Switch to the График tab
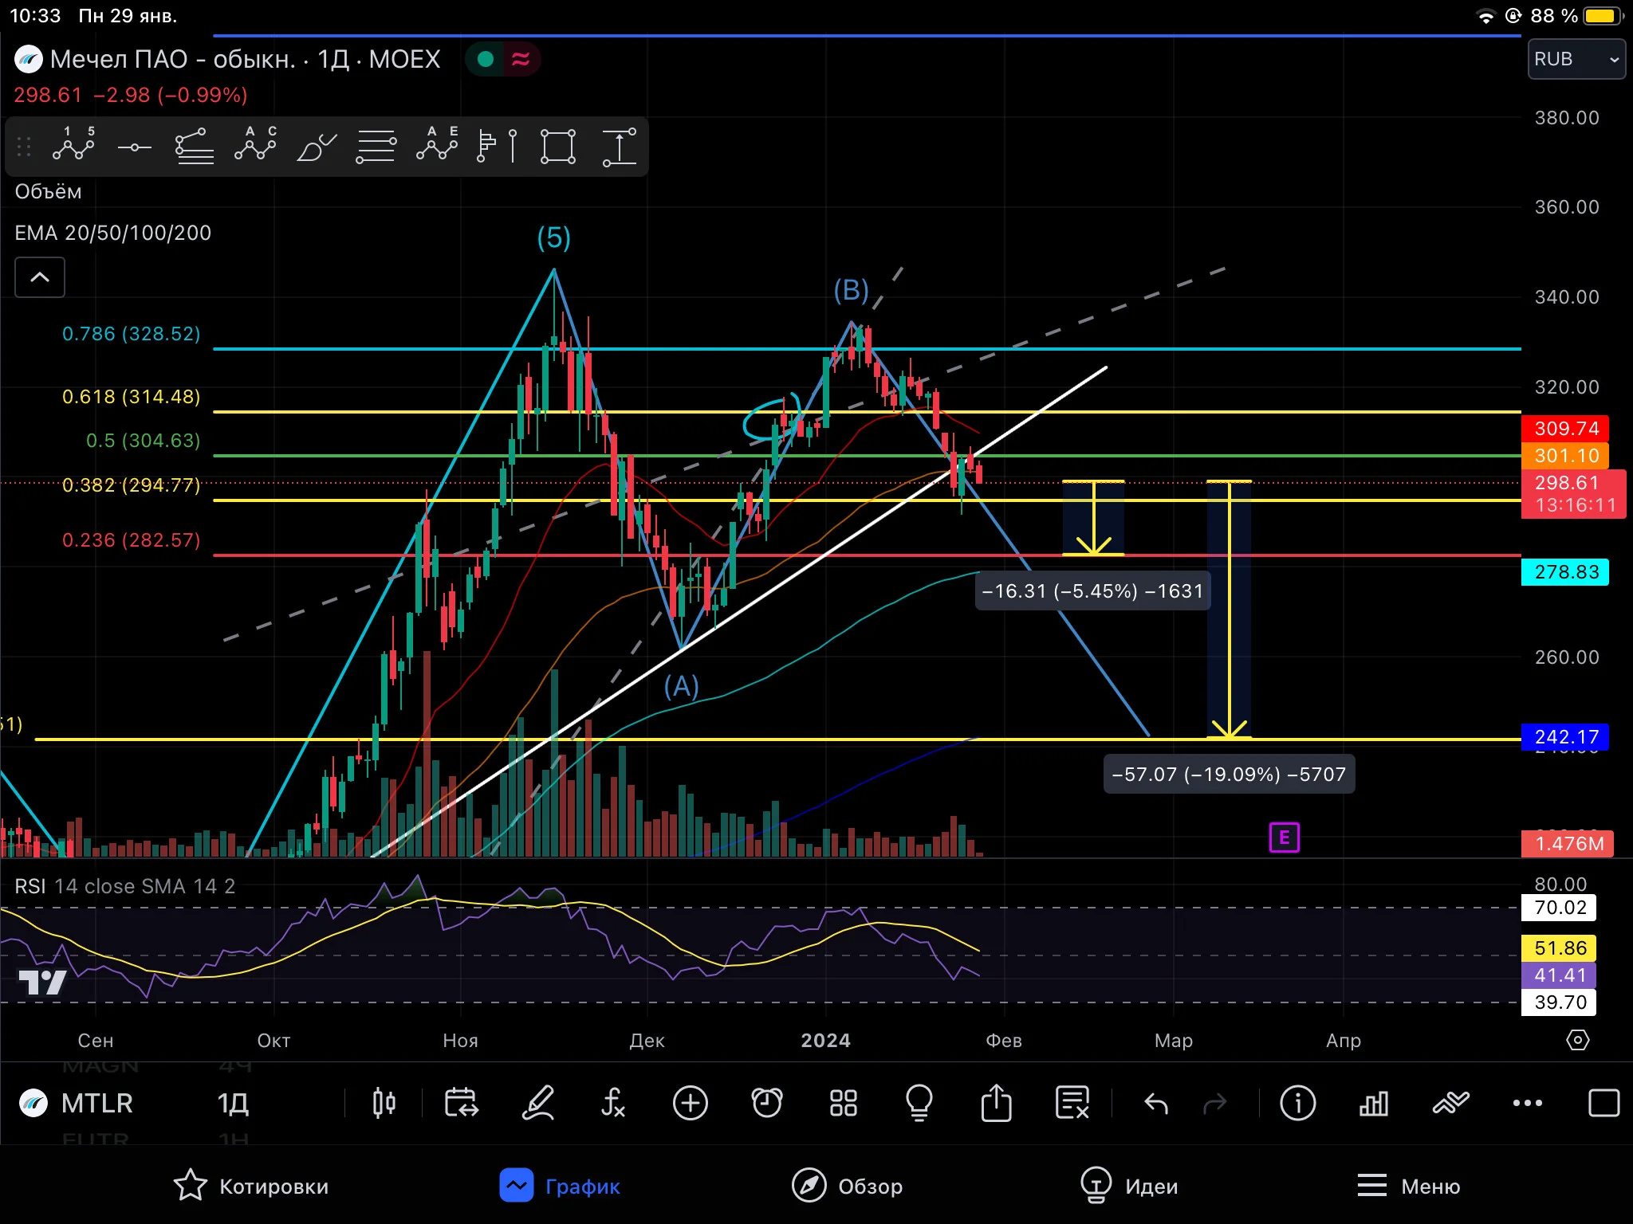The height and width of the screenshot is (1224, 1633). [x=560, y=1186]
